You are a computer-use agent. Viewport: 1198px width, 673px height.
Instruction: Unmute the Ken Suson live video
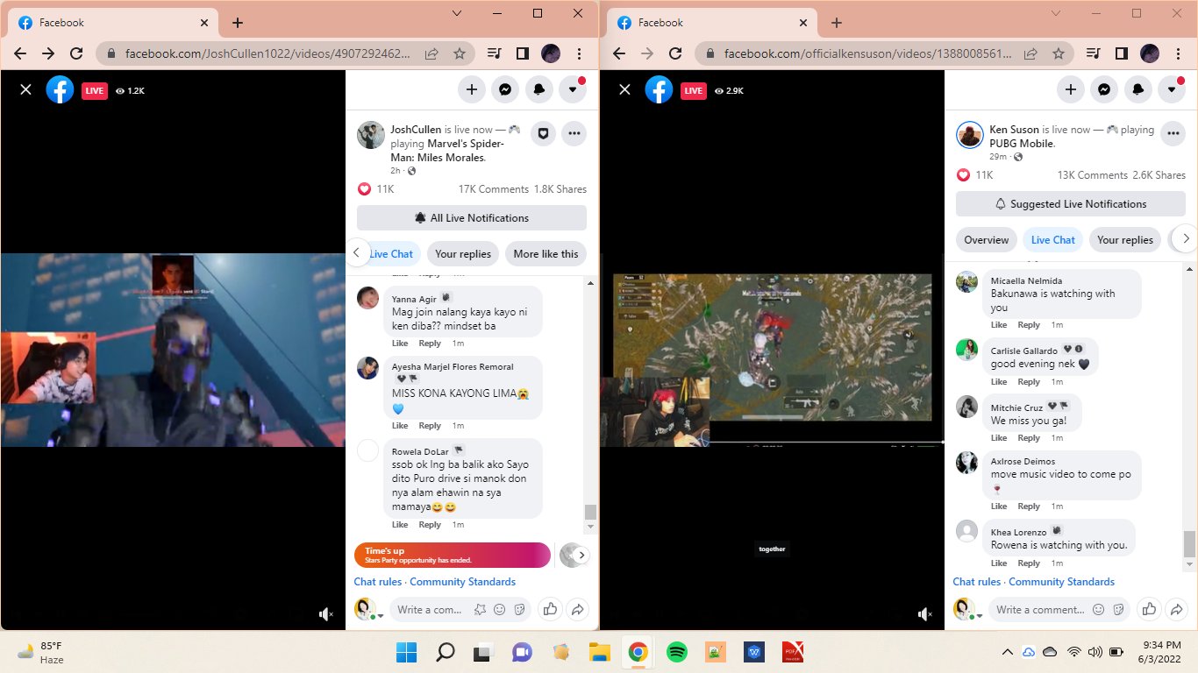(x=924, y=615)
